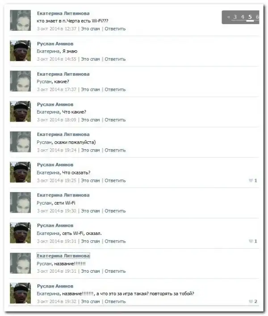Screen dimensions: 268x316
Task: Click 'Екатерина' mention in 18:09 reply
Action: pos(48,112)
